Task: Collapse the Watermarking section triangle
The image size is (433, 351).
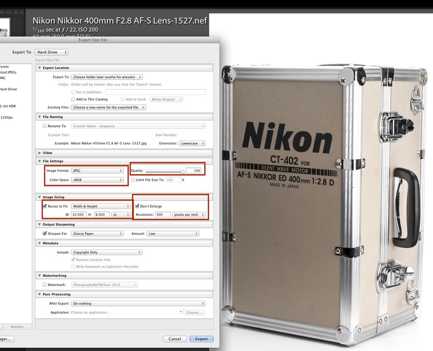Action: tap(40, 276)
